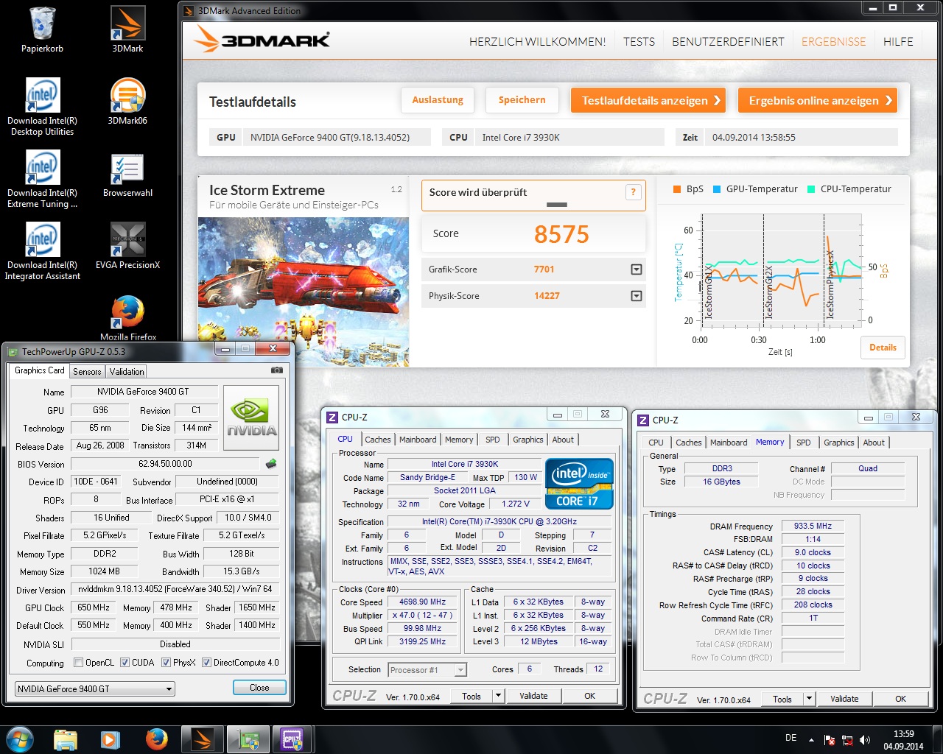Click the green CPU-Temperatur legend swatch
Viewport: 943px width, 754px height.
point(810,189)
